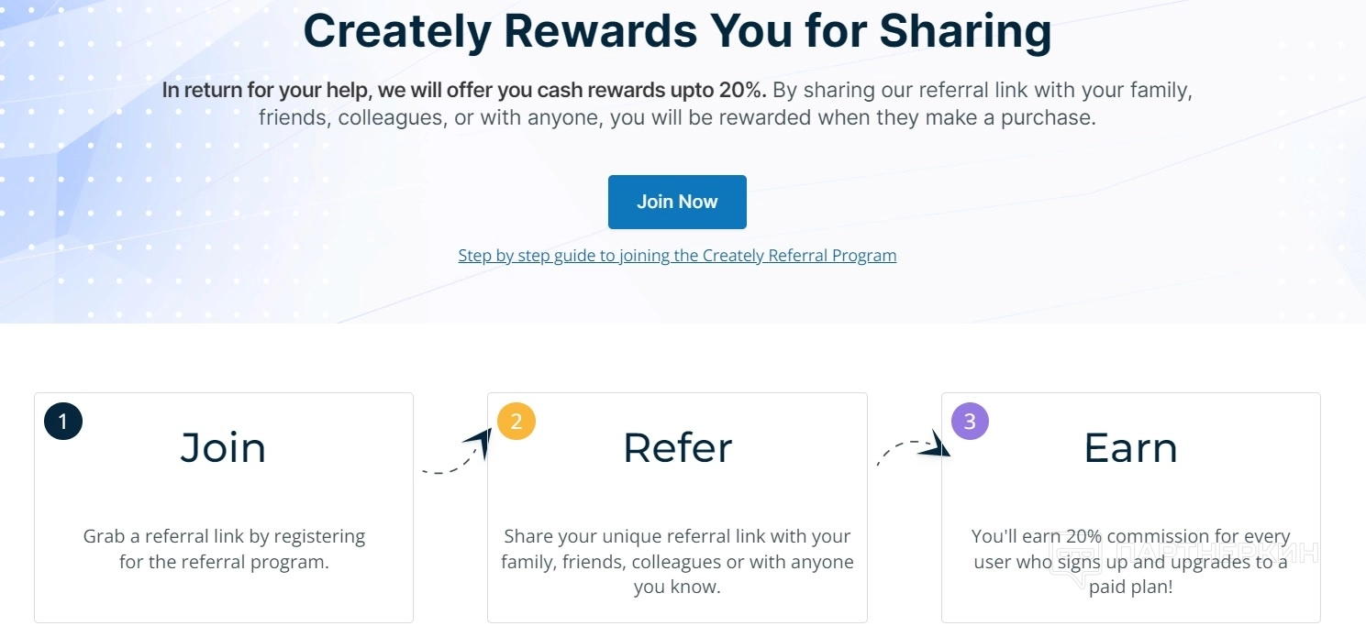This screenshot has height=637, width=1366.
Task: Click the 'Grab a referral link' description
Action: 224,549
